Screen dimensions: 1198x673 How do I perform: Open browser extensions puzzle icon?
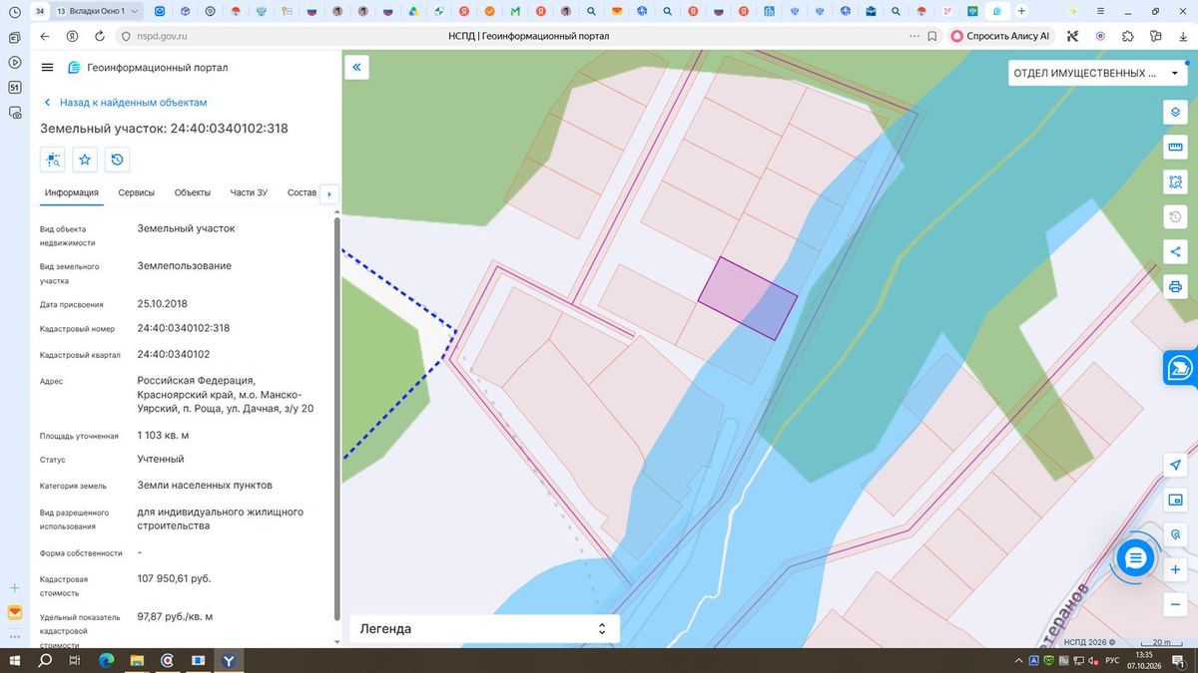tap(1128, 36)
